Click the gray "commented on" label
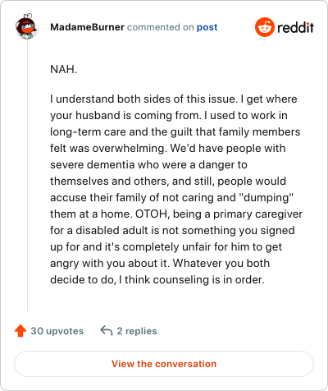The height and width of the screenshot is (391, 328). click(x=160, y=27)
